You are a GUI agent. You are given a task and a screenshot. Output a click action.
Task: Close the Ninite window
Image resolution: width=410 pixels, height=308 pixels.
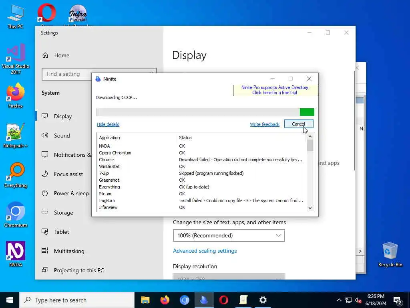(309, 79)
